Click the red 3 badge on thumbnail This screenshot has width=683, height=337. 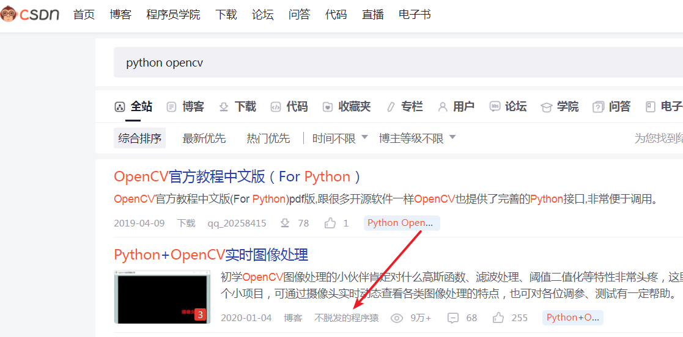pos(200,314)
